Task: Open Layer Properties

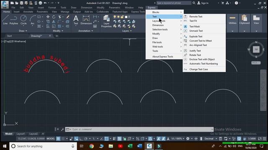Action: tap(106, 21)
